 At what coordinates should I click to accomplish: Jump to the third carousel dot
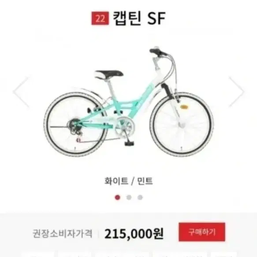pos(140,197)
